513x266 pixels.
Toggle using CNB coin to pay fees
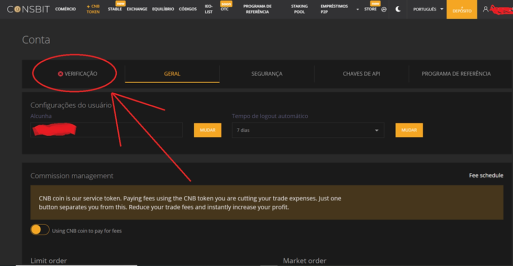tap(40, 230)
